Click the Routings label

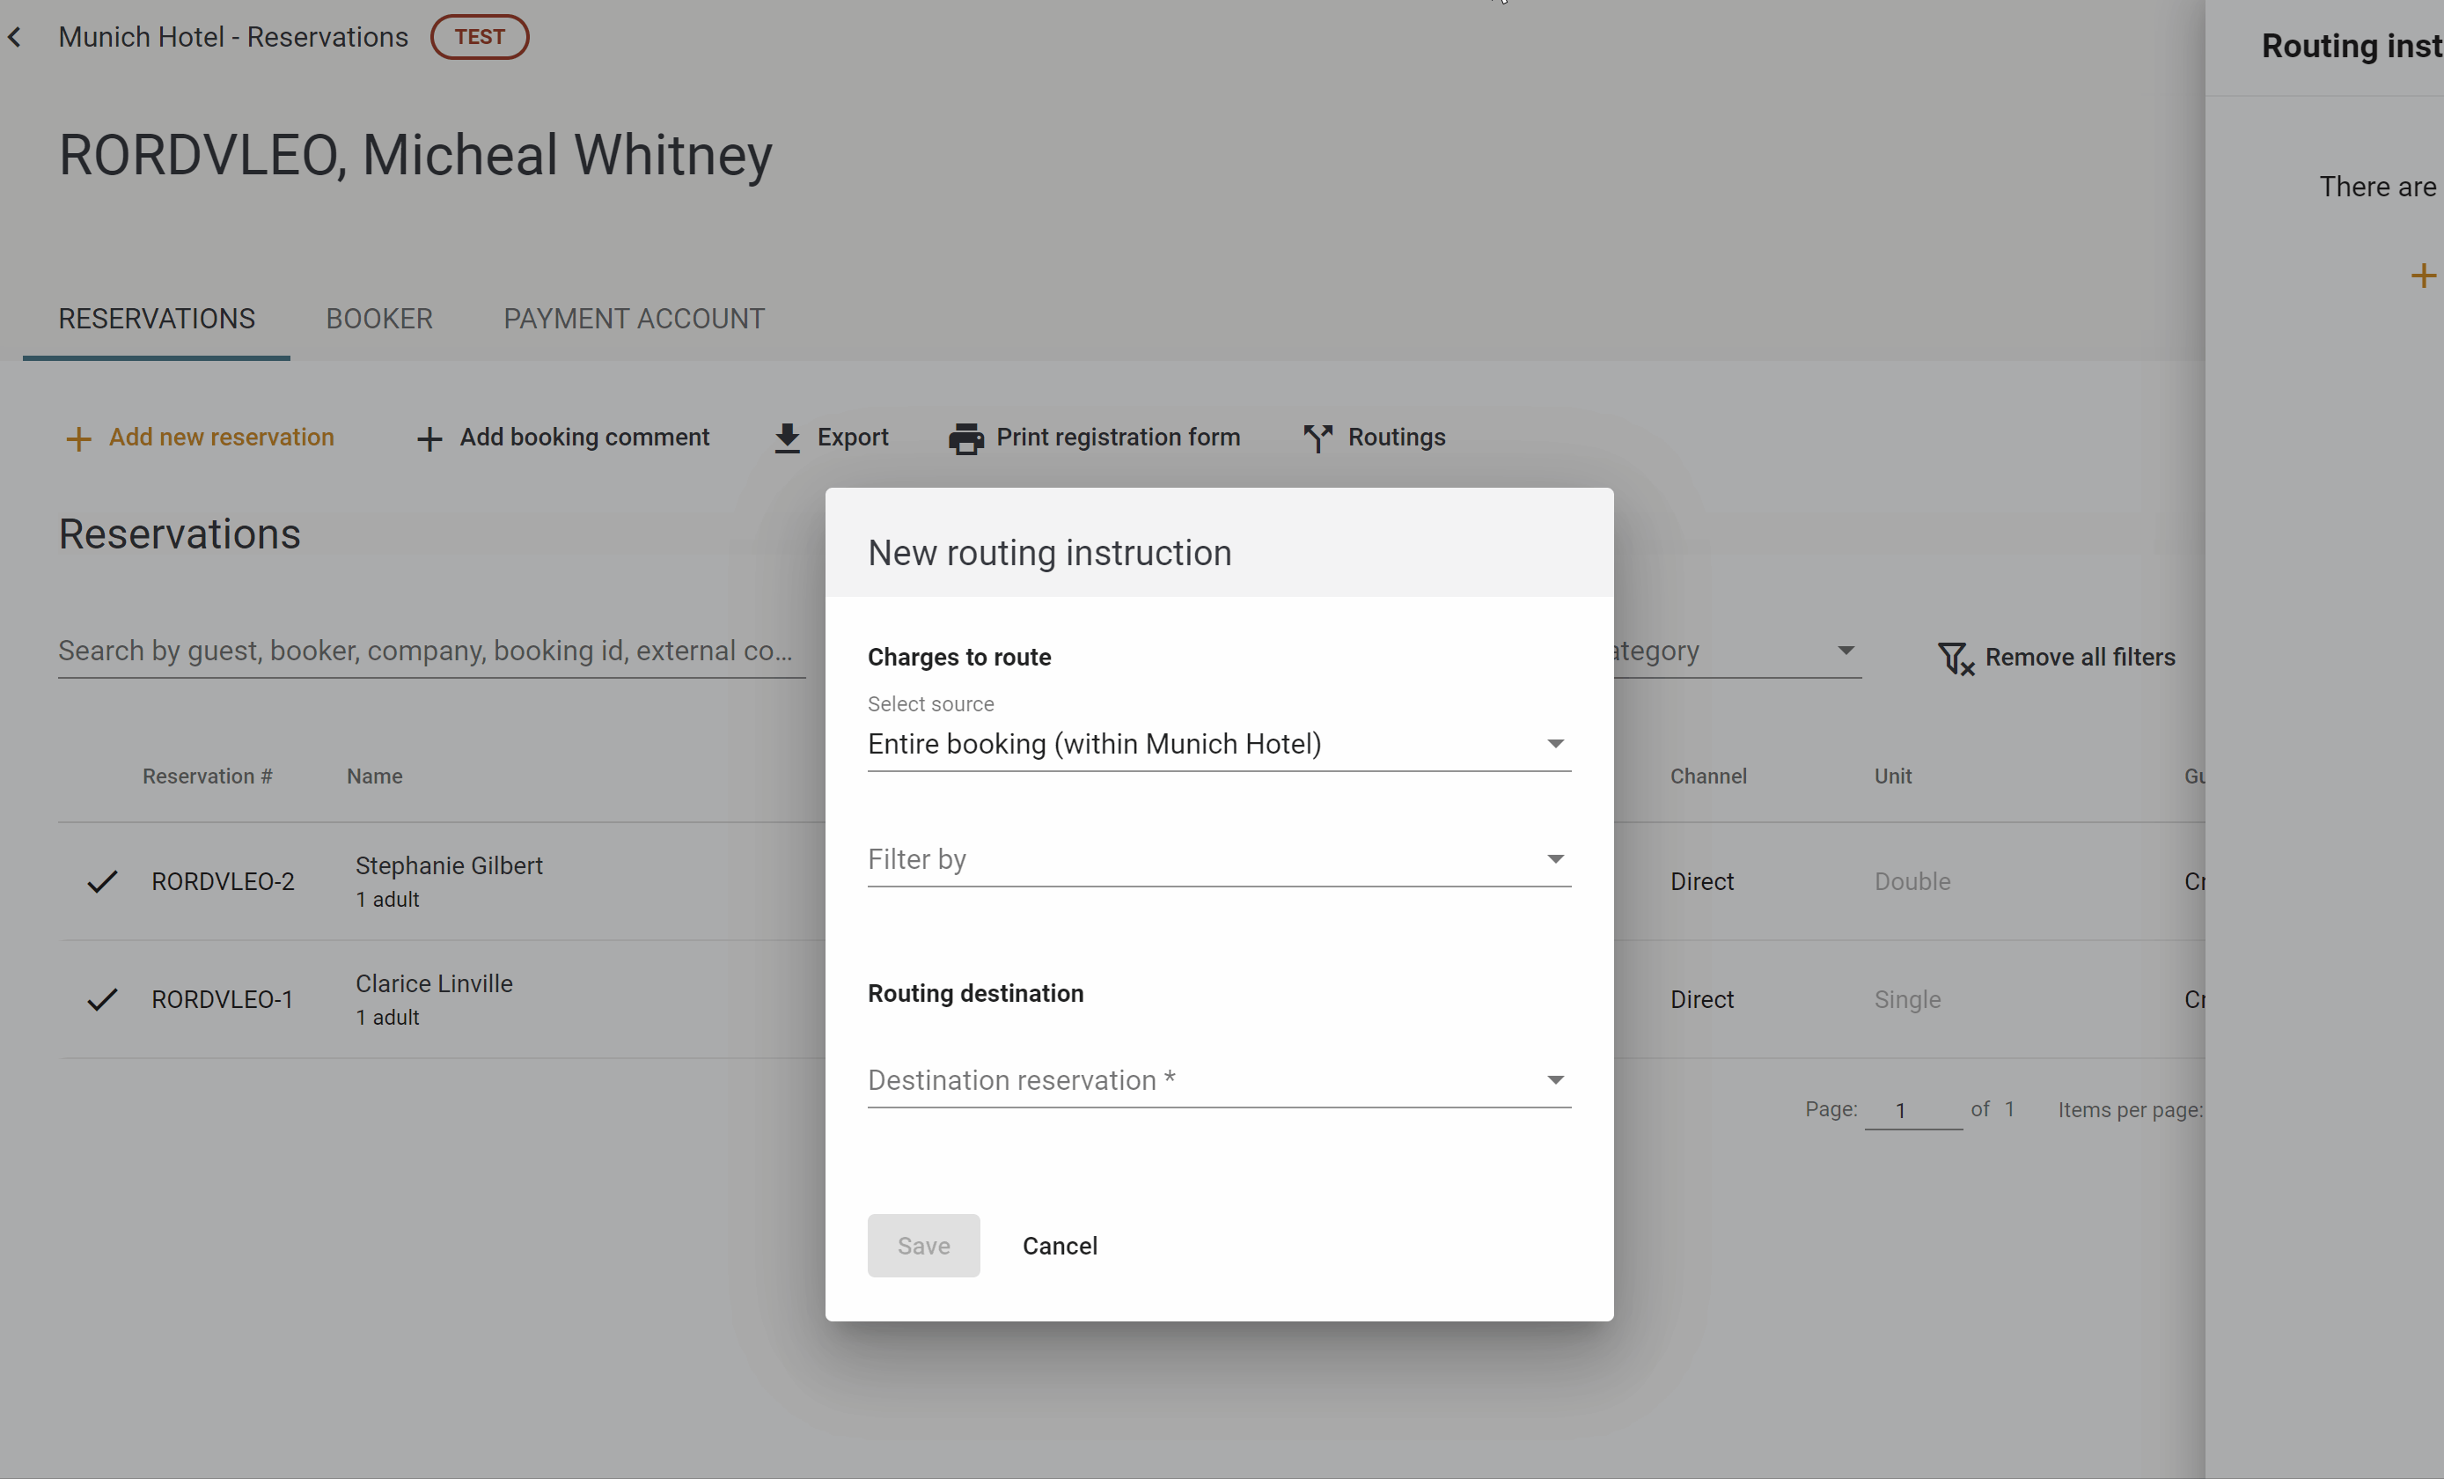1397,438
